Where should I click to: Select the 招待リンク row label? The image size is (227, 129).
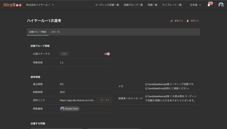click(39, 100)
